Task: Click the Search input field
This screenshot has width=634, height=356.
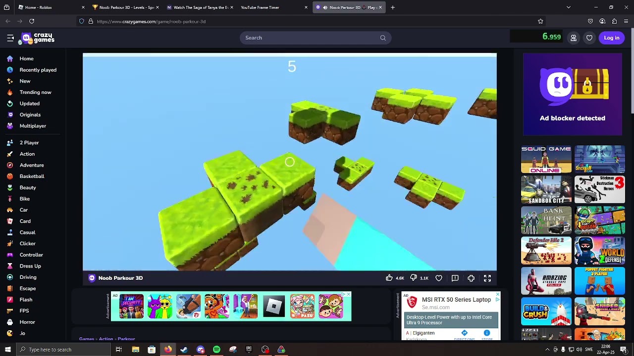Action: click(316, 38)
